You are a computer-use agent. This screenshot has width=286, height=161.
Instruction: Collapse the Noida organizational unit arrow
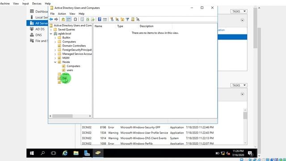tap(55, 62)
